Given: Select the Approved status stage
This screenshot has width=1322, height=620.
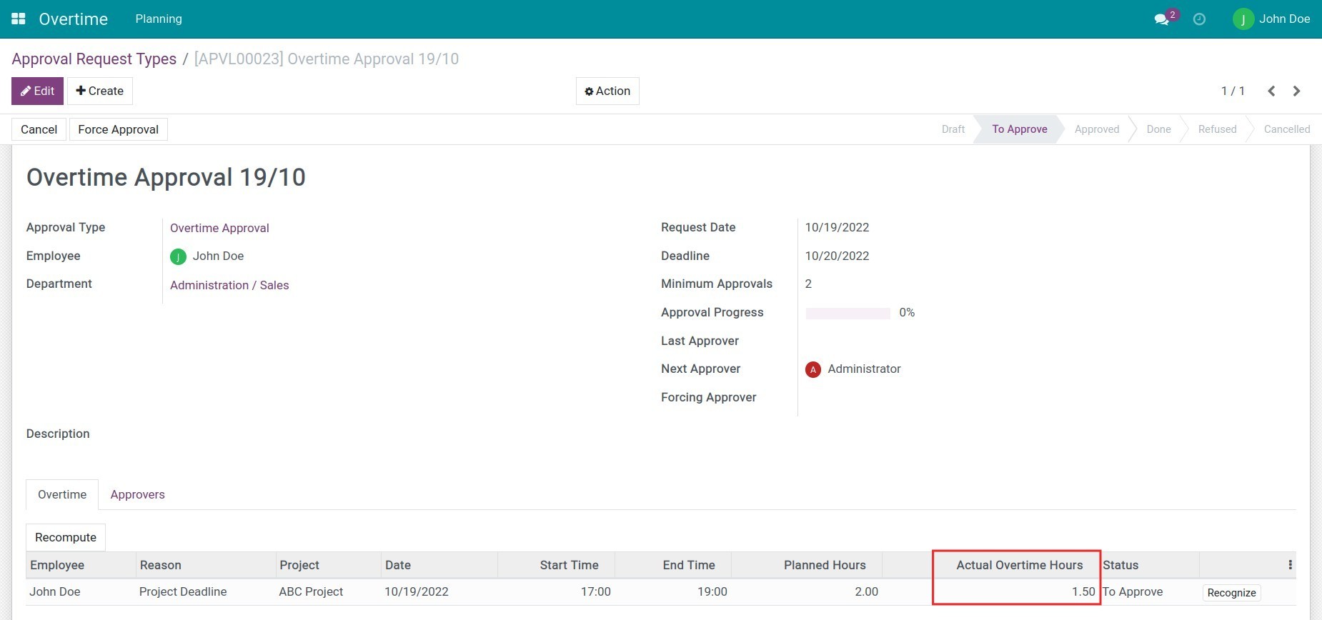Looking at the screenshot, I should 1097,129.
